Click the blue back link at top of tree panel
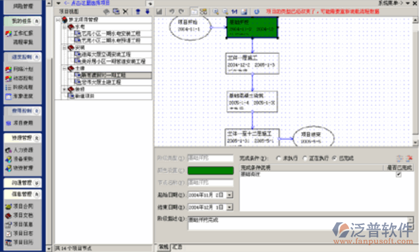This screenshot has width=420, height=252. (x=87, y=3)
